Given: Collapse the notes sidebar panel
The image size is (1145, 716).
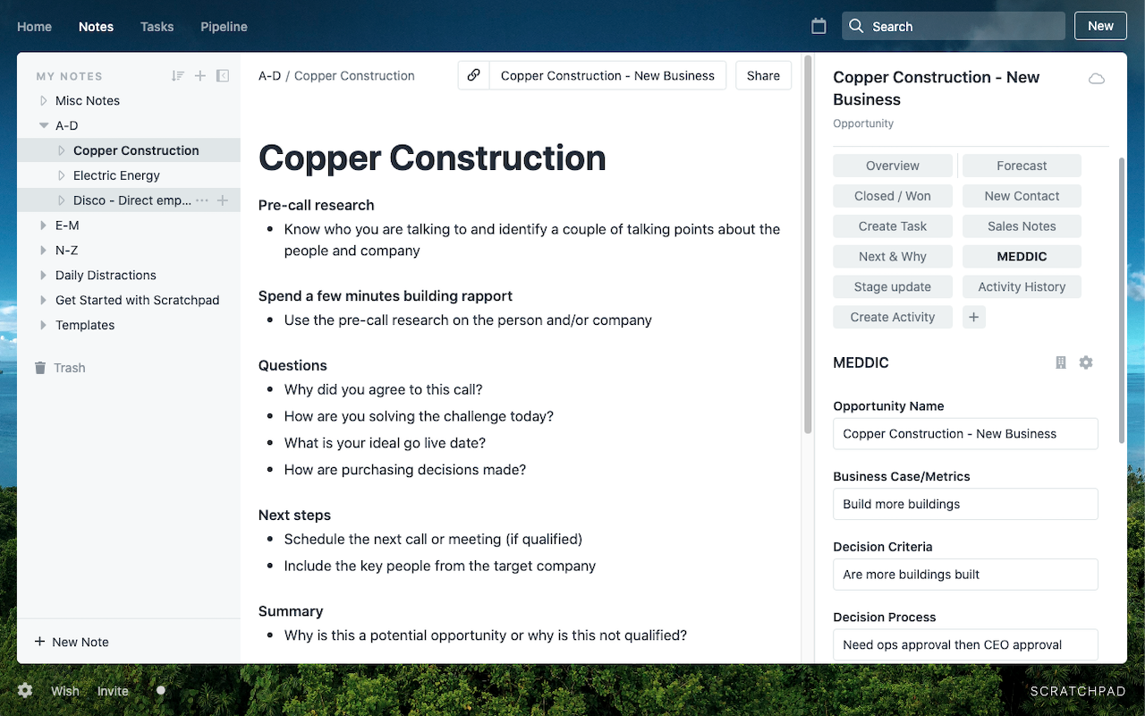Looking at the screenshot, I should pyautogui.click(x=223, y=76).
